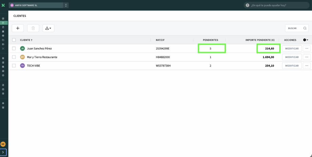Open the column settings gear dropdown

[x=305, y=40]
